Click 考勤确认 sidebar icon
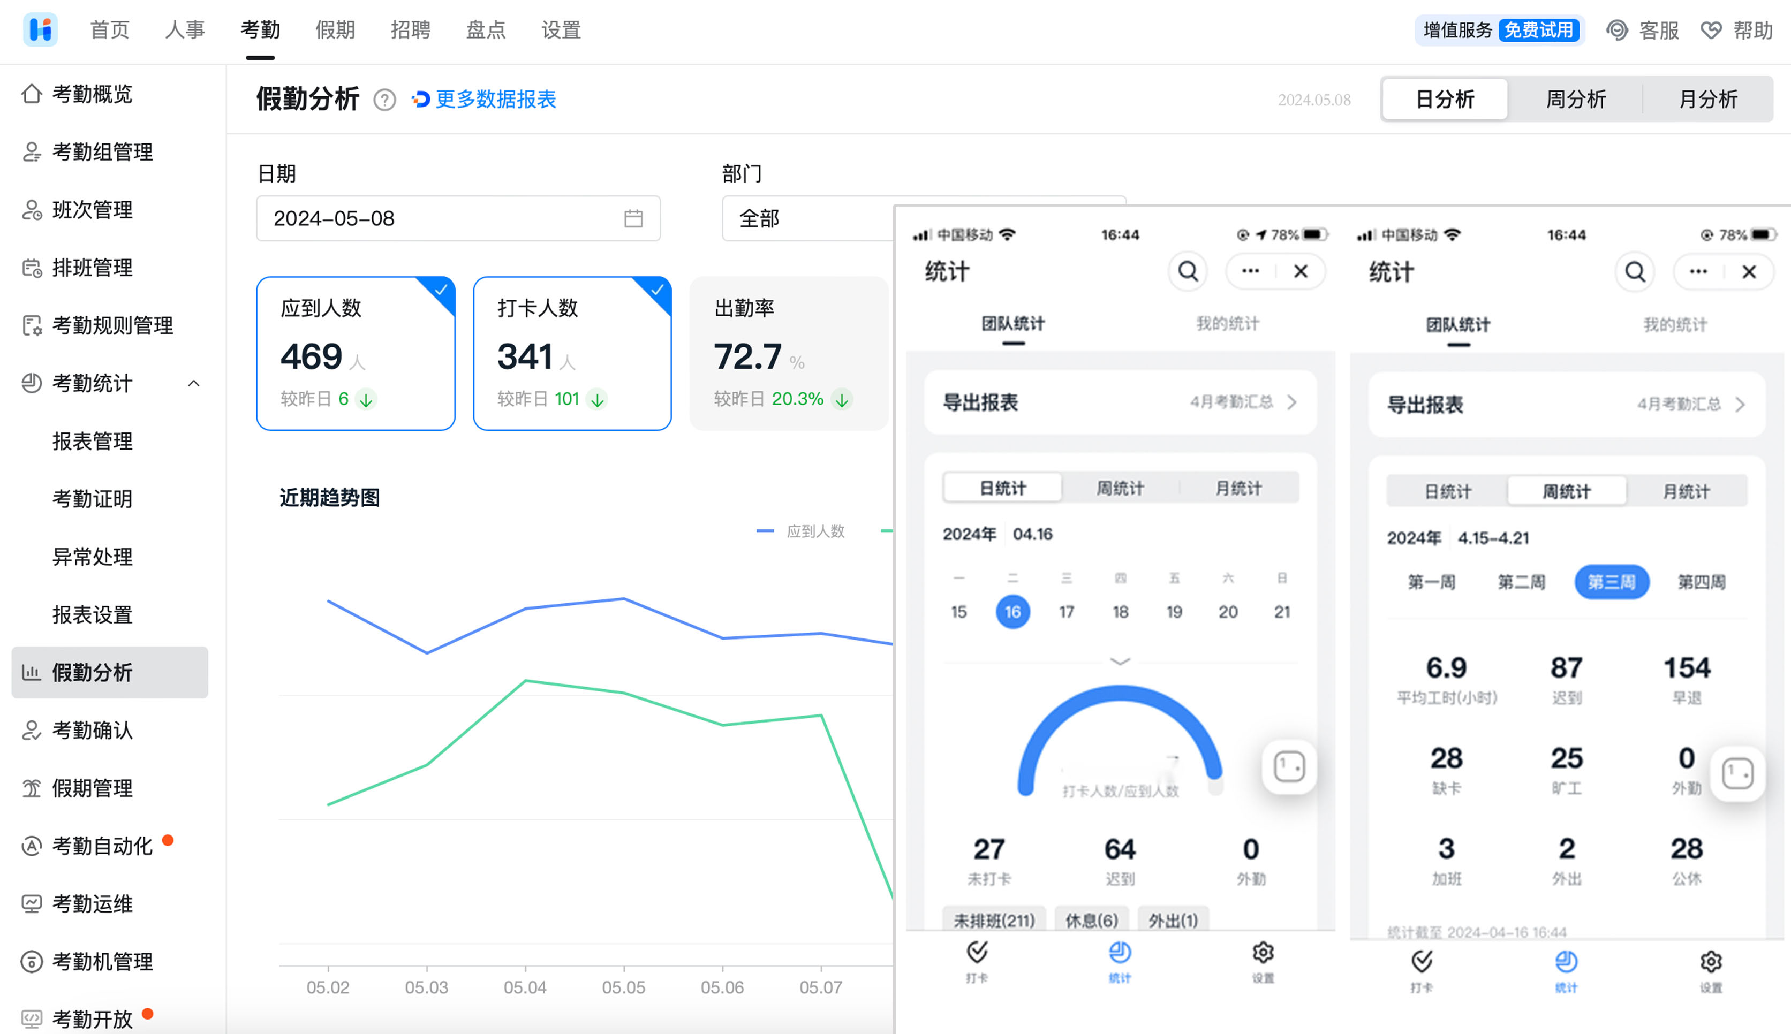Screen dimensions: 1791x1034 pos(32,730)
